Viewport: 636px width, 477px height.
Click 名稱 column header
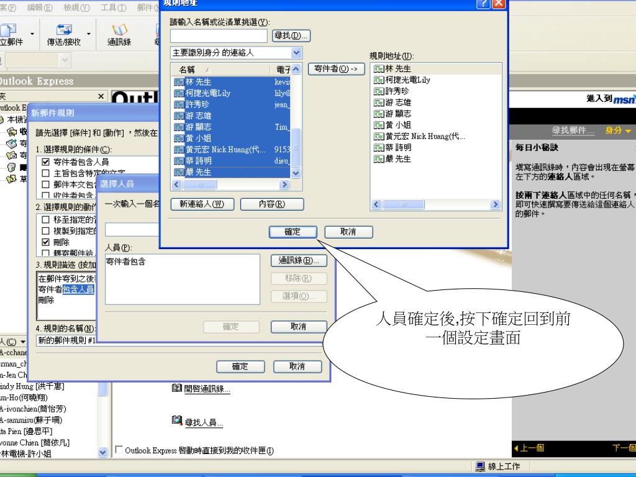(220, 70)
